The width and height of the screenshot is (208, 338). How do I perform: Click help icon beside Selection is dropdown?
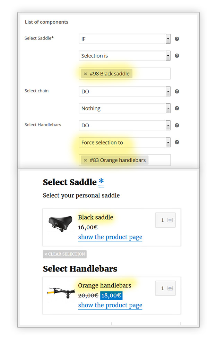[x=177, y=56]
